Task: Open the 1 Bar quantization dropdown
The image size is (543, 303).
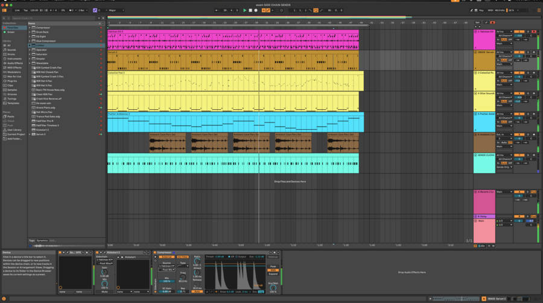Action: 82,10
